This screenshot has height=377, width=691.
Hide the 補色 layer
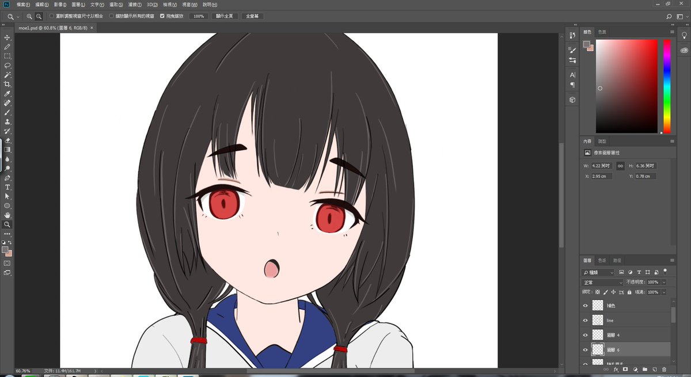(586, 306)
